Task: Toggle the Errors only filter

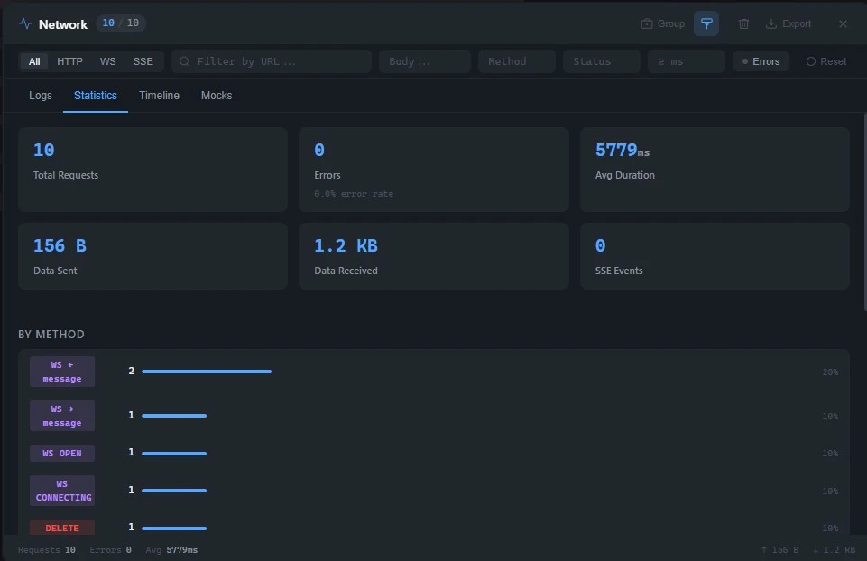Action: coord(761,61)
